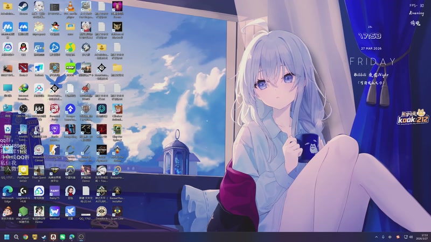431x242 pixels.
Task: Select the QQ penguin desktop shortcut
Action: 23,49
